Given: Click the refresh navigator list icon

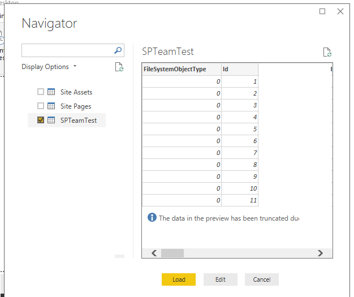Looking at the screenshot, I should coord(119,67).
